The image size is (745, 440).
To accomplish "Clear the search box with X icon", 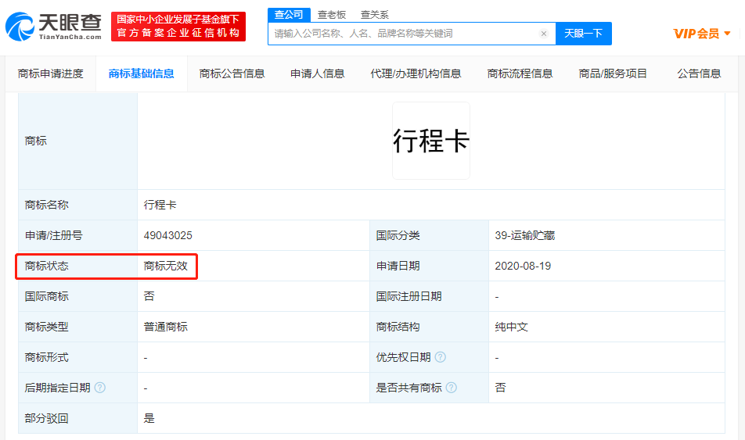I will tap(544, 34).
